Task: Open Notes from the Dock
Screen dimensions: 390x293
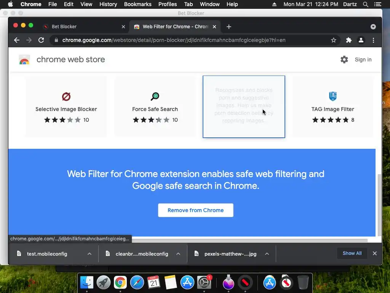Action: point(171,283)
